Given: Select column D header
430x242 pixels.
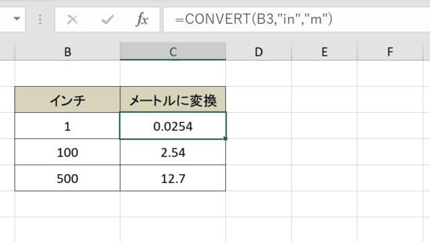Looking at the screenshot, I should 259,51.
